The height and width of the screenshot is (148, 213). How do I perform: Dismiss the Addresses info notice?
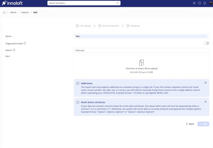click(206, 83)
